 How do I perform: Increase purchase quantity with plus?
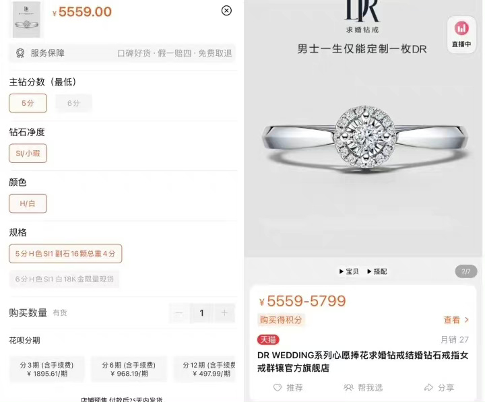coord(224,313)
